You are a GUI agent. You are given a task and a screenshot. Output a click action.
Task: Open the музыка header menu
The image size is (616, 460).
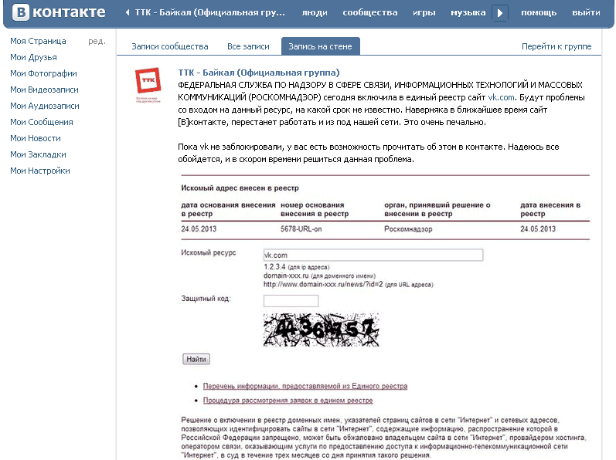(x=468, y=12)
